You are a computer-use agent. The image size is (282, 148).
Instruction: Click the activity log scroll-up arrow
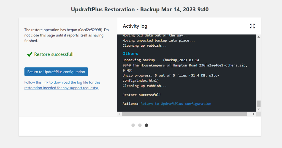pos(259,37)
